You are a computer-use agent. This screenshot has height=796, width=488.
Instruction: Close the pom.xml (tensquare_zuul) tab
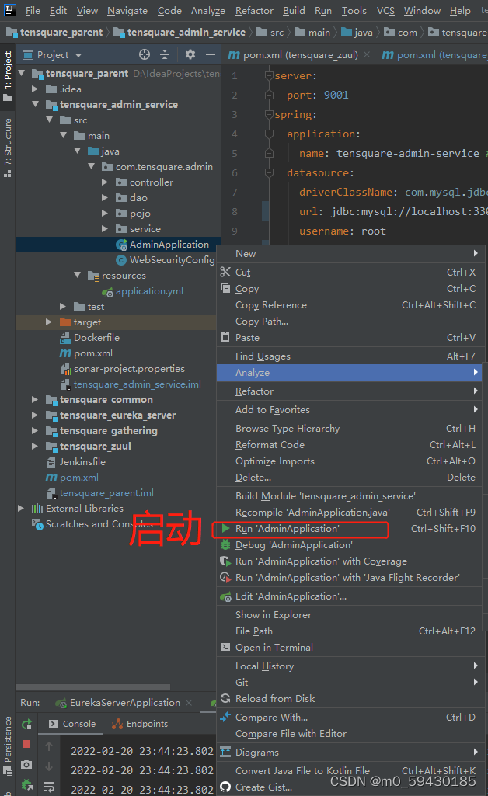[367, 54]
